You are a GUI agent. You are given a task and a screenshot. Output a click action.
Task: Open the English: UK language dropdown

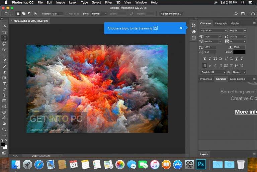pos(213,72)
